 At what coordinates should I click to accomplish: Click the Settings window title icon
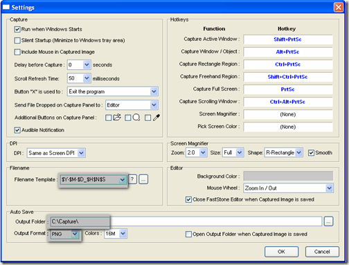(6, 7)
